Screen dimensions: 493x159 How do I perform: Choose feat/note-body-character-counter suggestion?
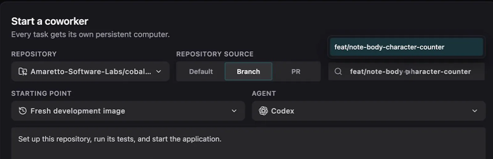point(406,47)
